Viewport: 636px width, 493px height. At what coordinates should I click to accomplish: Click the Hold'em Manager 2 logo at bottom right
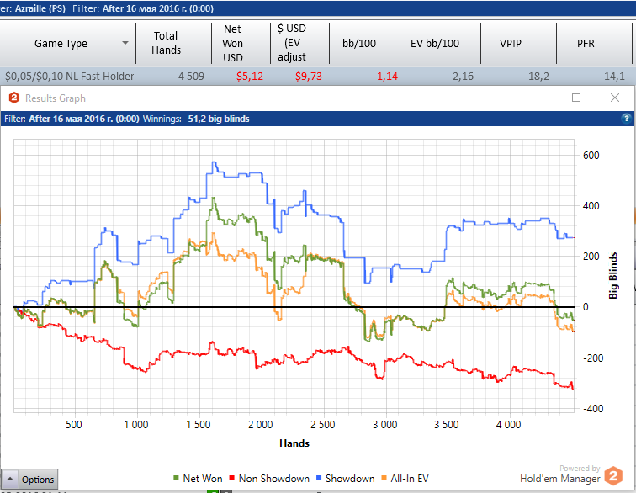613,475
